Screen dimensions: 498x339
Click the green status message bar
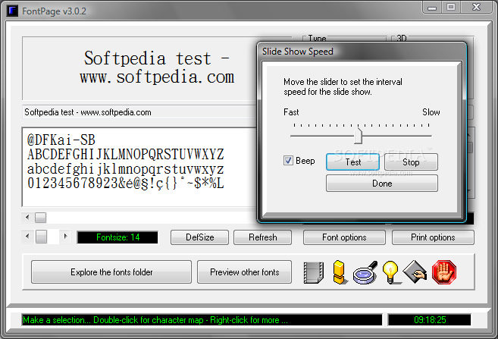tap(202, 319)
